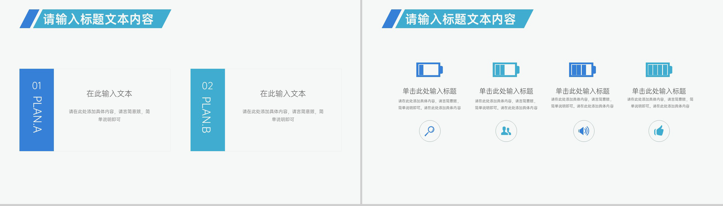Select 单击此处输入标题 under three-bar battery
723x206 pixels.
click(x=583, y=91)
